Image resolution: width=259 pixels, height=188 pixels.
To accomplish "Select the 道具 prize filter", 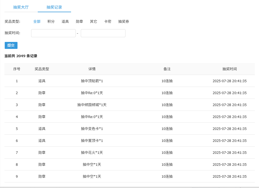I will click(65, 21).
